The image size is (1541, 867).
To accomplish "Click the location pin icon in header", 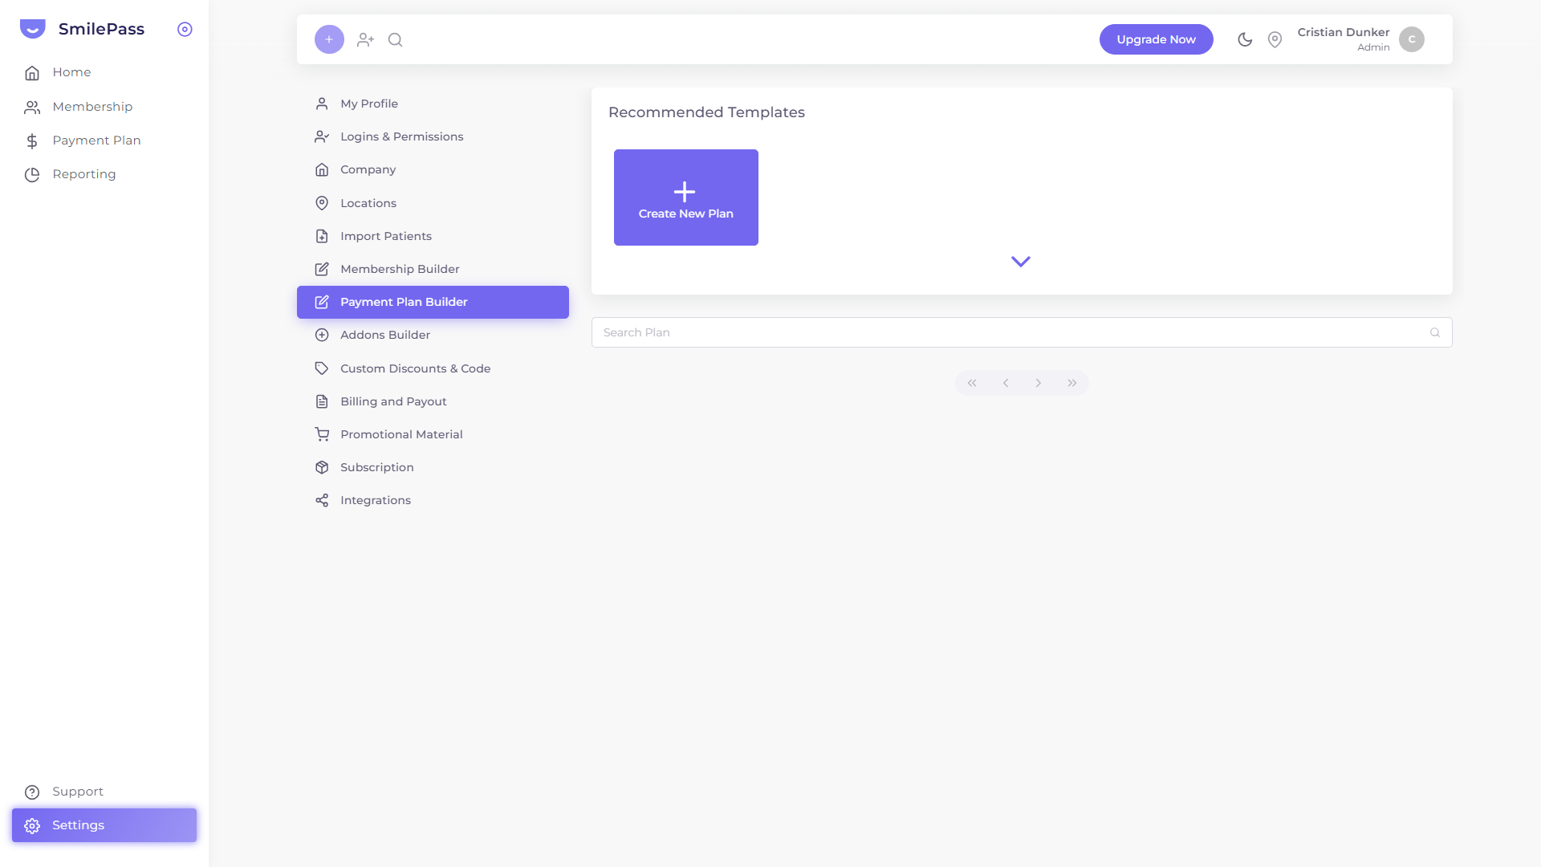I will click(1275, 39).
